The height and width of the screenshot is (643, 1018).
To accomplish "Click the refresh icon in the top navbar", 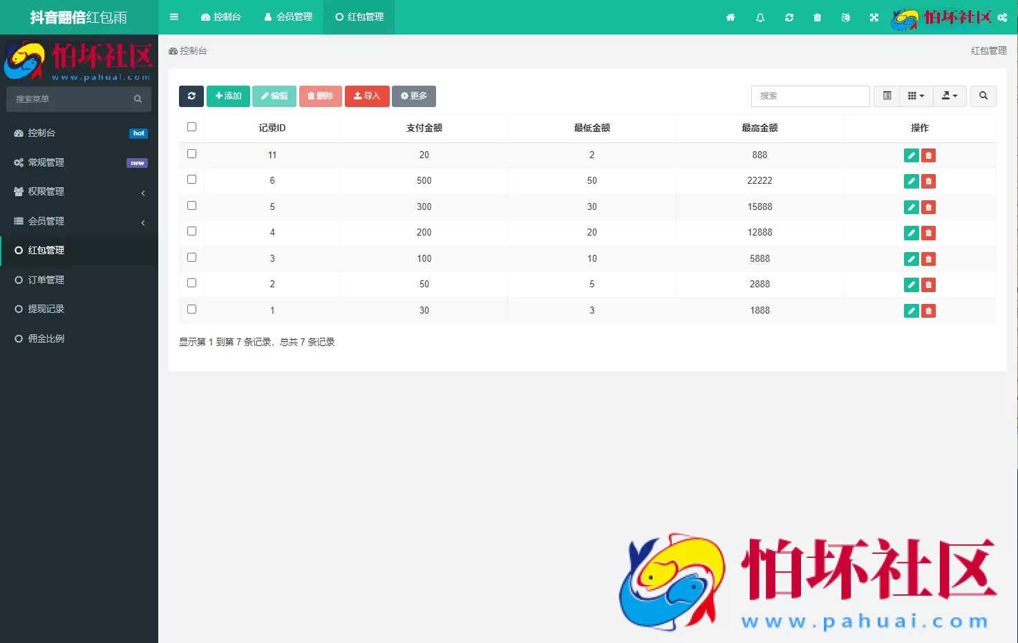I will click(789, 17).
